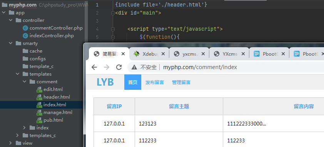
Task: Click the code fold marker on the div line
Action: tap(113, 13)
